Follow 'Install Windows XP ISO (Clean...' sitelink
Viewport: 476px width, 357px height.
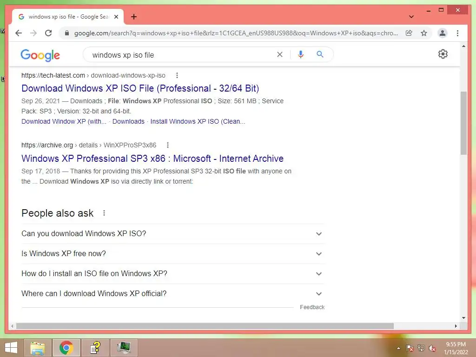(x=198, y=121)
